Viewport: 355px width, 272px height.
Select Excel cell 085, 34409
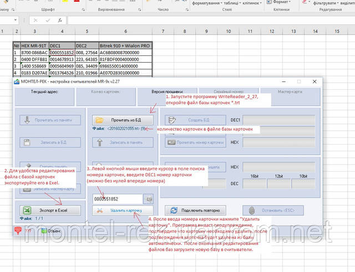tap(87, 66)
